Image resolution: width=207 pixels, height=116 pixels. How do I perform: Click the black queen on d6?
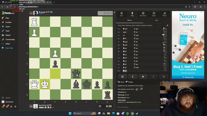76,74
